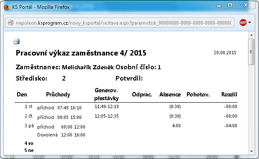The height and width of the screenshot is (159, 259).
Task: Focus the napoleon.ksprogram.cz address bar
Action: [120, 23]
